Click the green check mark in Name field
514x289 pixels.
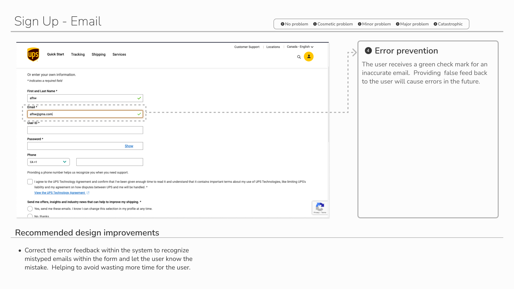[x=139, y=98]
